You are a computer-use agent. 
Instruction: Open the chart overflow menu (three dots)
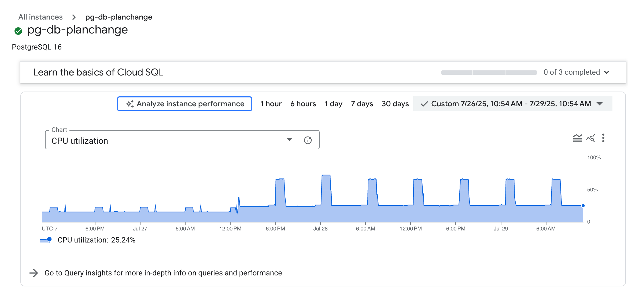pos(603,138)
